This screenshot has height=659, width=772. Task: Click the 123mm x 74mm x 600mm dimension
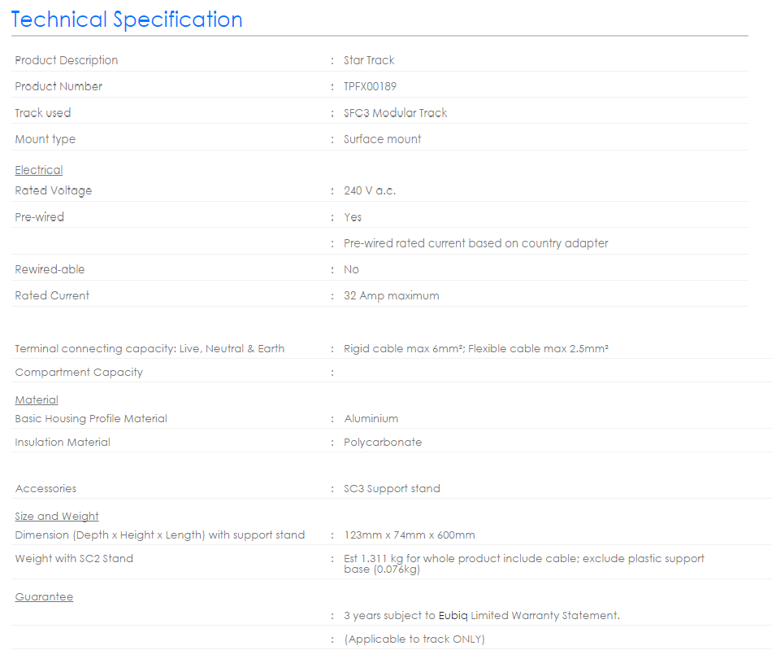409,535
